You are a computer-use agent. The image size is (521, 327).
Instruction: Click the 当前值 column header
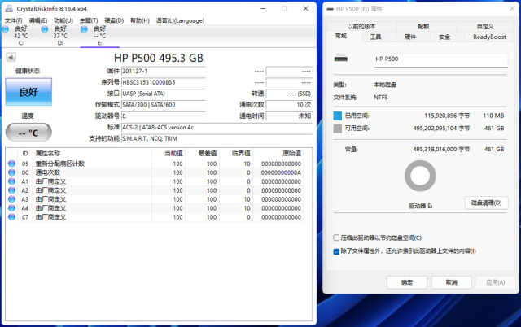pos(173,154)
